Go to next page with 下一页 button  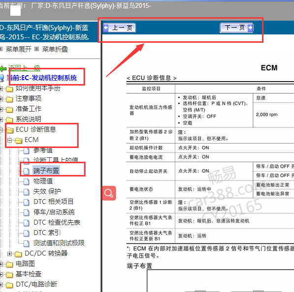(x=236, y=28)
